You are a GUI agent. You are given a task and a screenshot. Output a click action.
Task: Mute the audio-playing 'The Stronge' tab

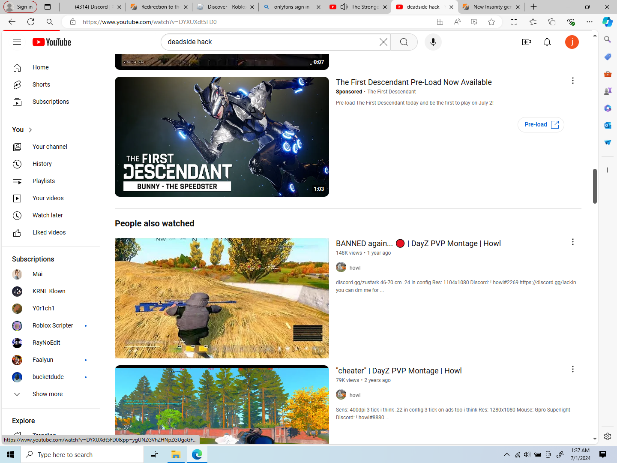(x=344, y=7)
